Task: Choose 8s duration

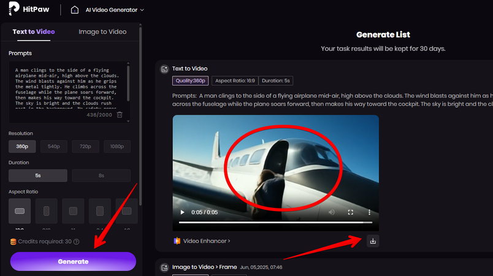Action: tap(101, 175)
